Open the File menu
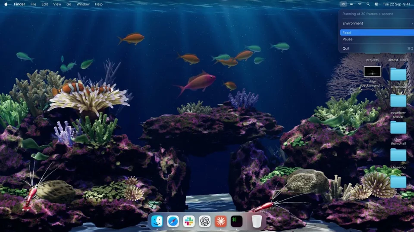Image resolution: width=414 pixels, height=232 pixels. (33, 4)
